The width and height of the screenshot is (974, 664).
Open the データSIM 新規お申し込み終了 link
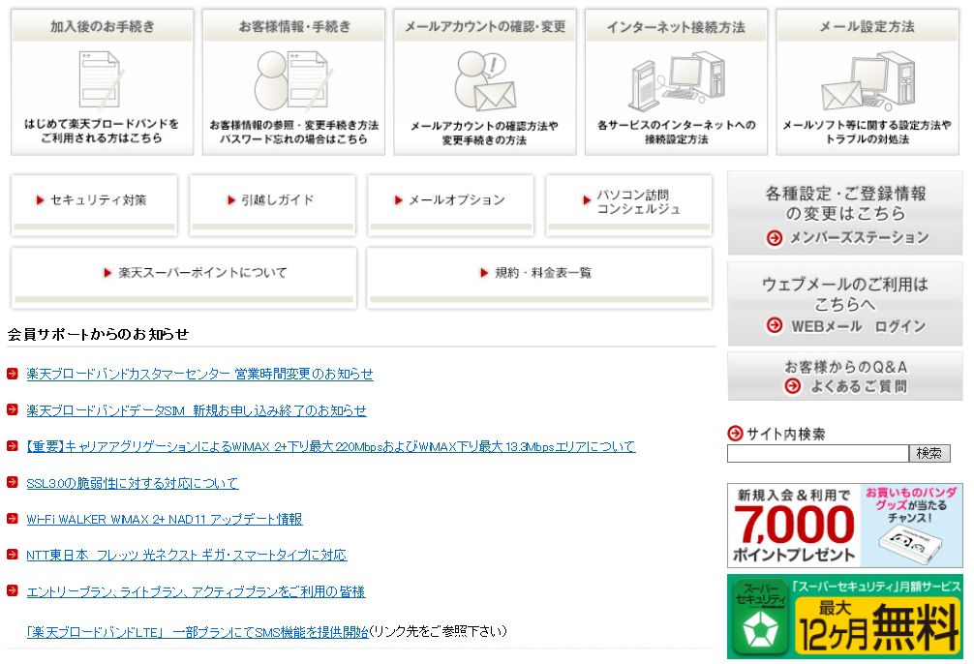click(197, 410)
